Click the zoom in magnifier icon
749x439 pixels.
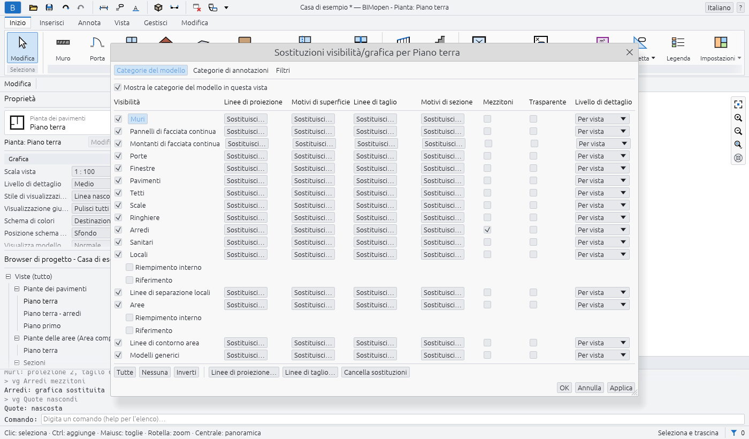coord(738,118)
